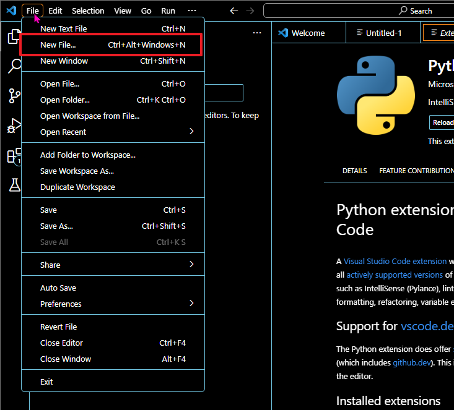Click the search magnifier in command center

[403, 11]
